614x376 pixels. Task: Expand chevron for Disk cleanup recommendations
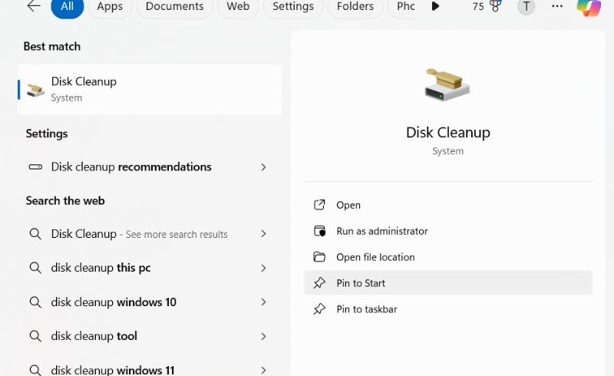pyautogui.click(x=263, y=167)
